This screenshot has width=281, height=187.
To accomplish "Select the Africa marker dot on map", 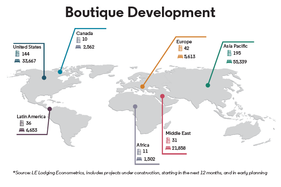I will point(135,106).
